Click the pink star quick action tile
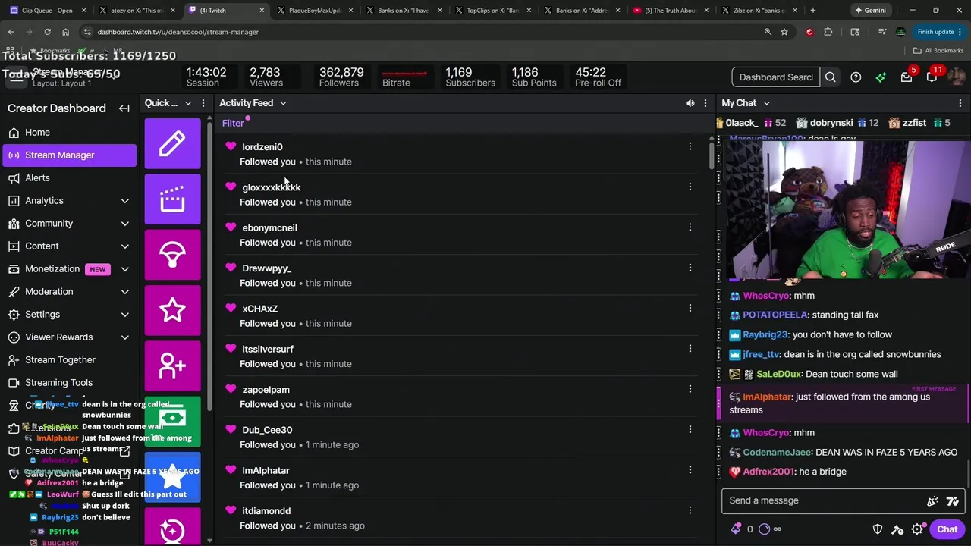The image size is (971, 546). pos(172,310)
